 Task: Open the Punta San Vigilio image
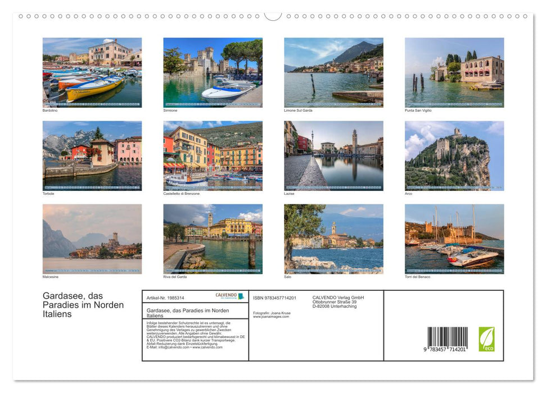[454, 72]
